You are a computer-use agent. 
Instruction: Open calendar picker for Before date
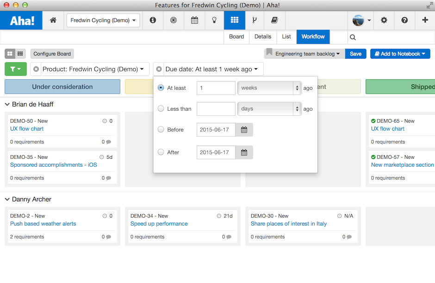244,130
